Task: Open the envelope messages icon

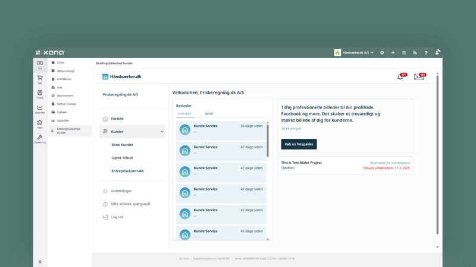Action: [419, 77]
